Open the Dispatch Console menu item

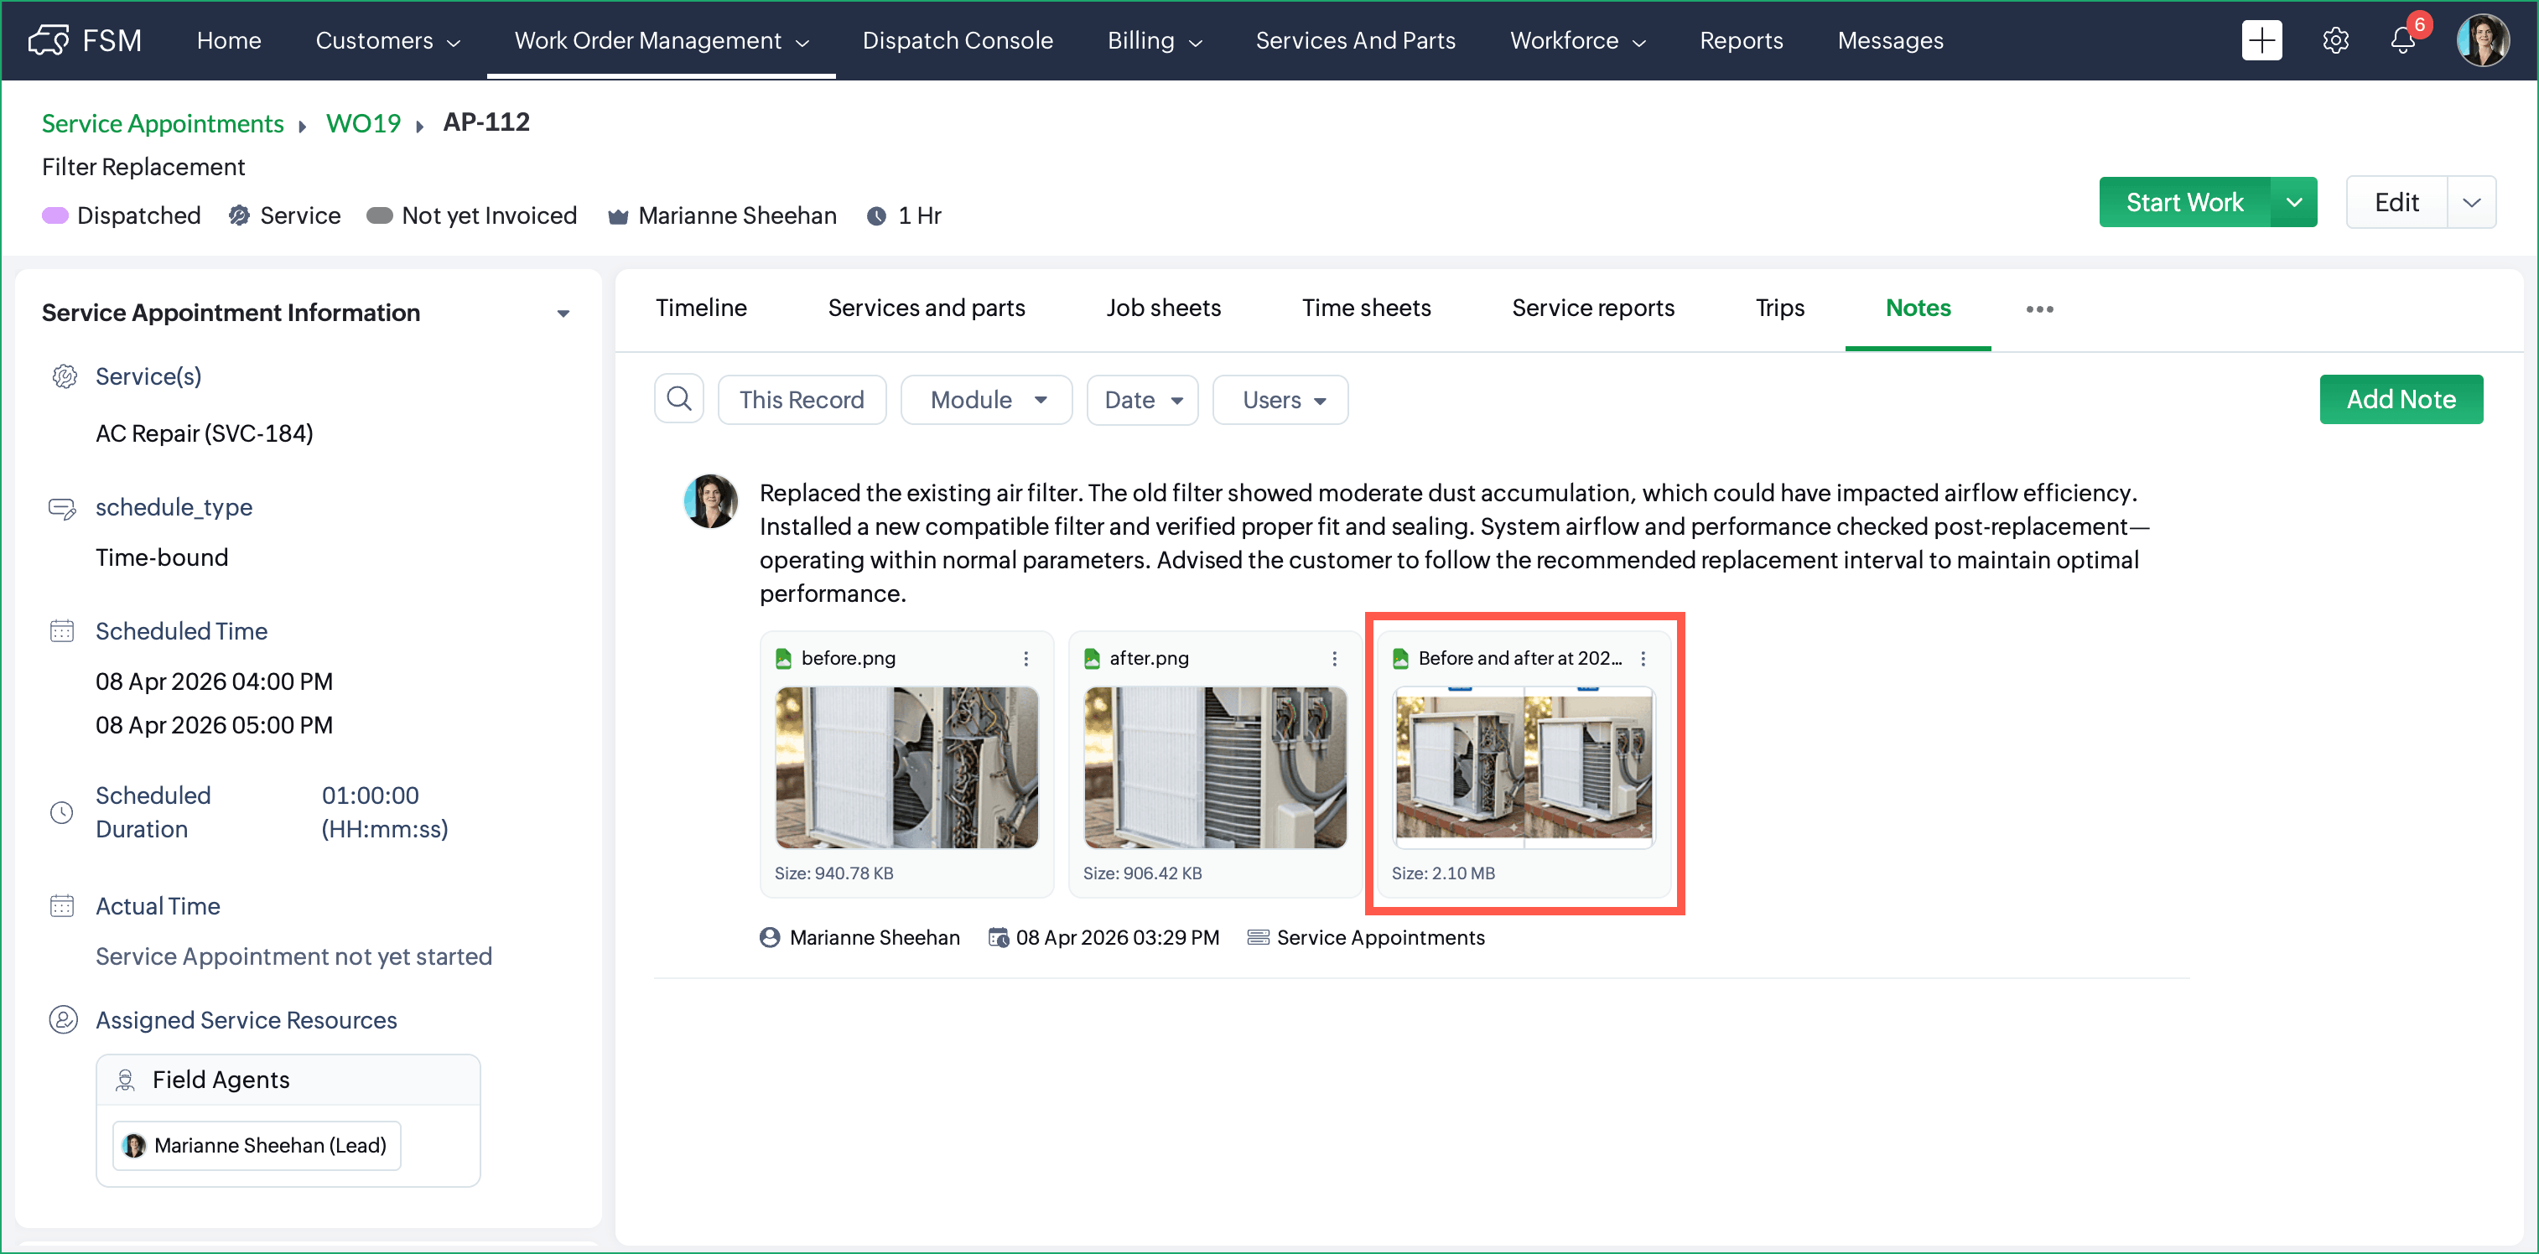[x=957, y=40]
